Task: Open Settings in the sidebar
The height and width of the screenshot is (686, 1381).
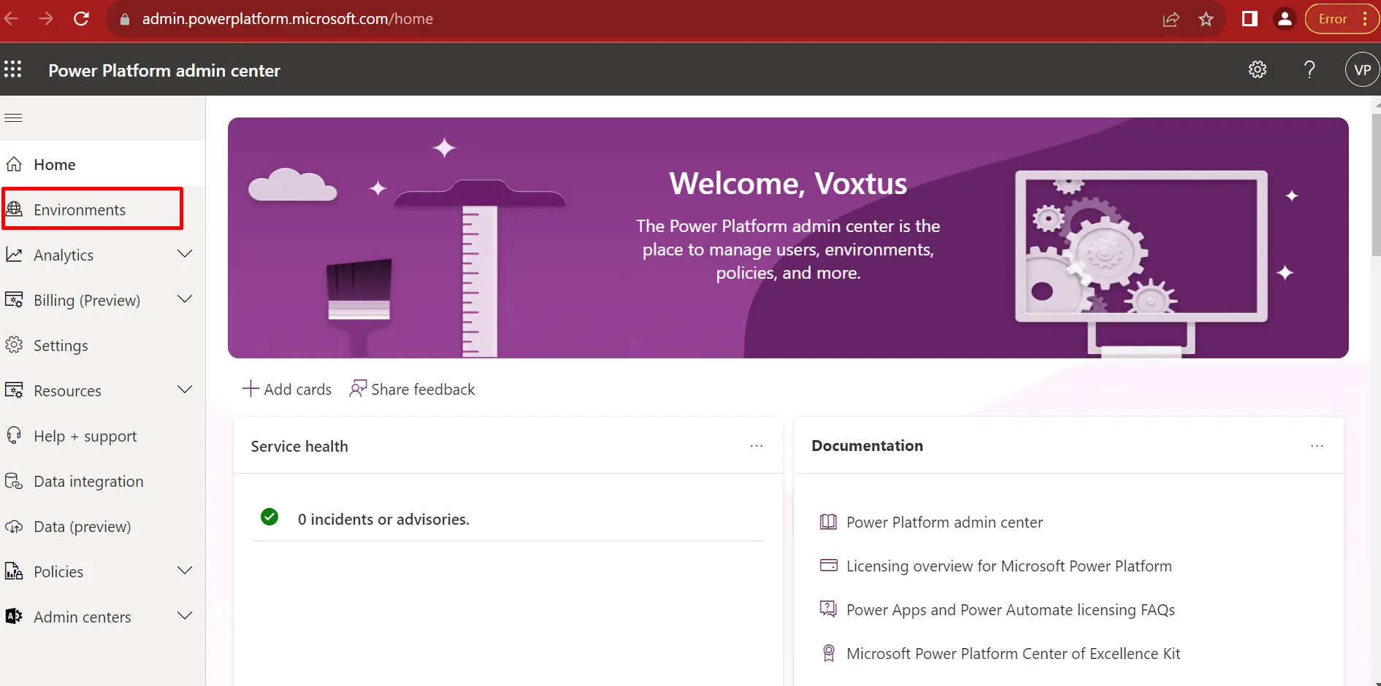Action: [x=102, y=345]
